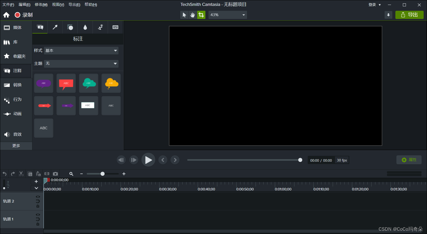
Task: Pick the small plain ABC text callout
Action: click(111, 106)
